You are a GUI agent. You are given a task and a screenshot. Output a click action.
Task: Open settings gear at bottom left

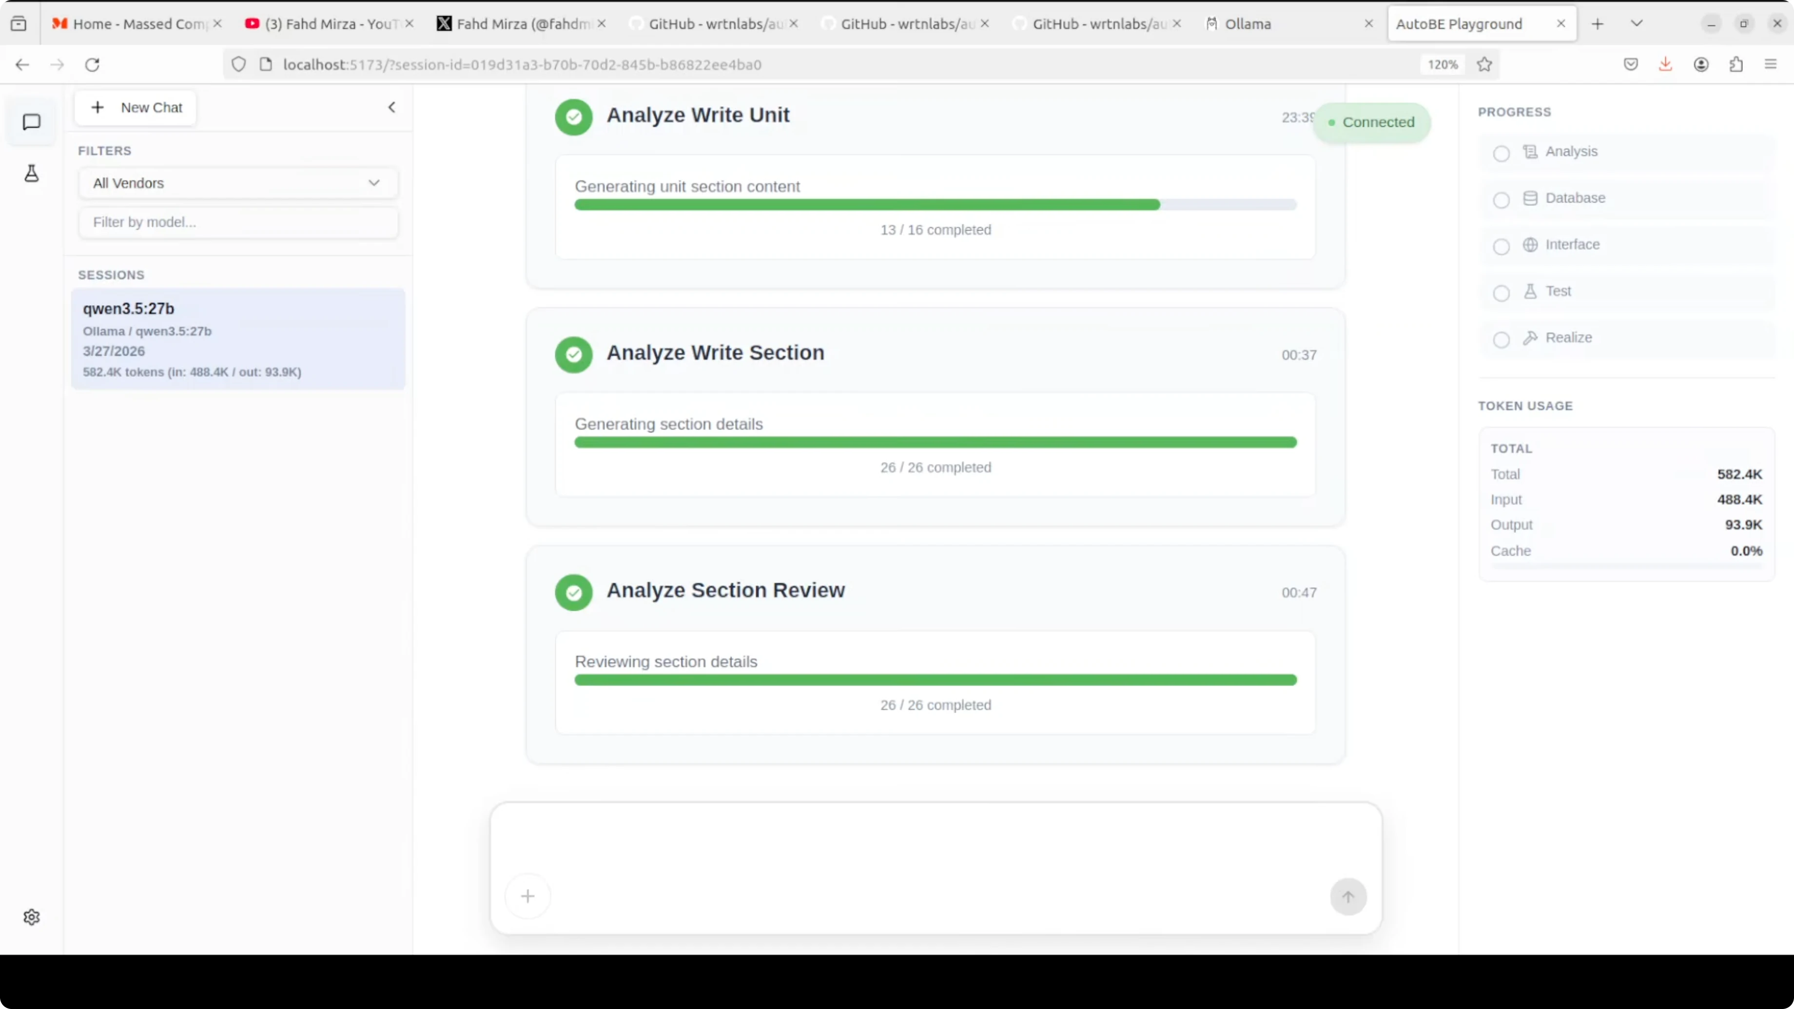pos(31,917)
